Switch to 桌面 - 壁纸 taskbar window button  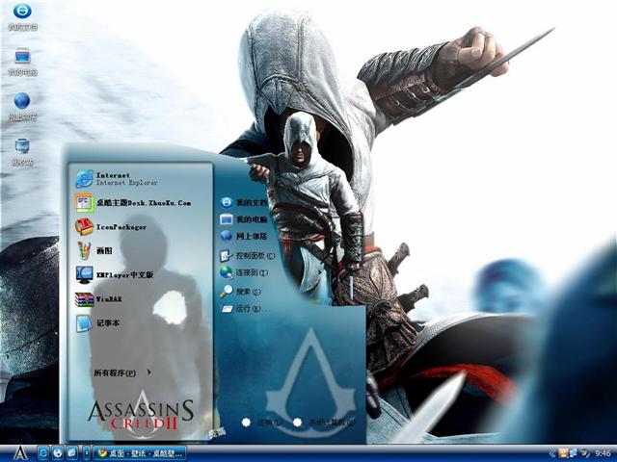coord(140,453)
